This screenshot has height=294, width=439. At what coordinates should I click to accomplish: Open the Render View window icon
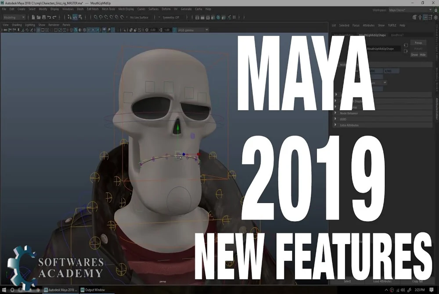(197, 18)
